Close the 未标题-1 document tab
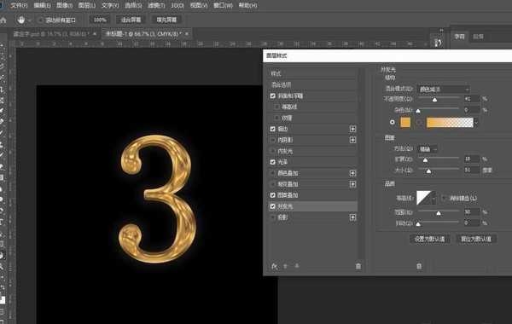Screen dimensions: 512x324 [x=187, y=33]
